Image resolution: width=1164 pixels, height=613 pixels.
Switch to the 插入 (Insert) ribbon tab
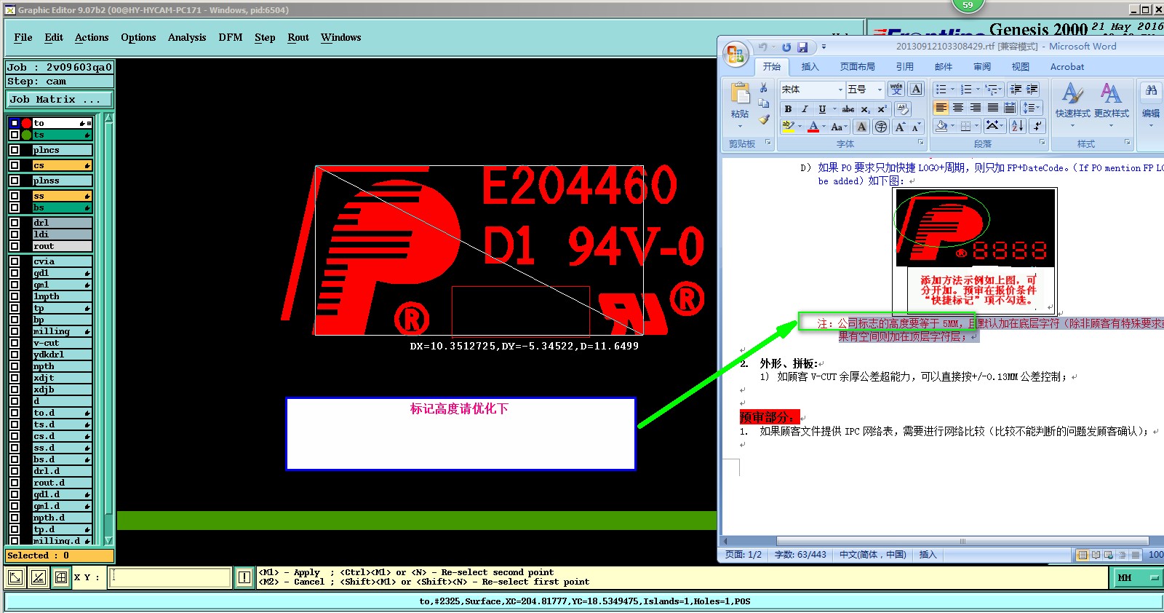point(810,67)
